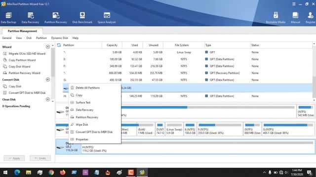Select the Ext4 1 MB block in disk map

[x=146, y=129]
